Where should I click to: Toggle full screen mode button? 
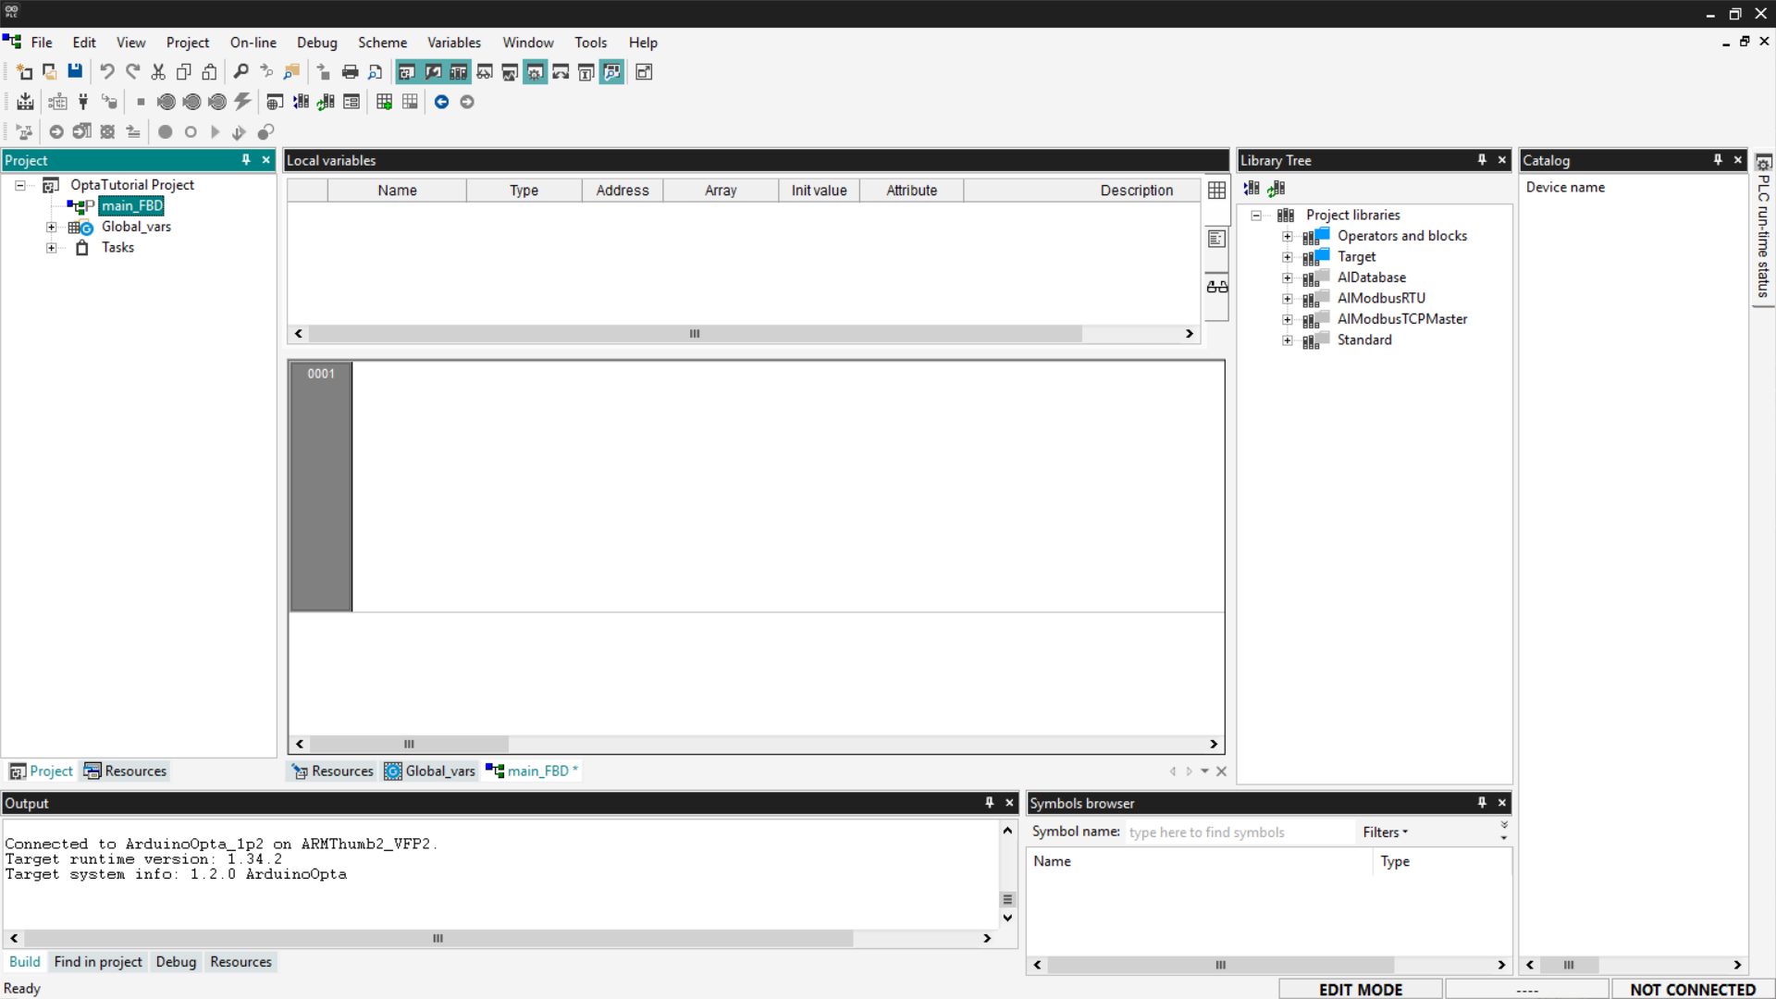644,71
